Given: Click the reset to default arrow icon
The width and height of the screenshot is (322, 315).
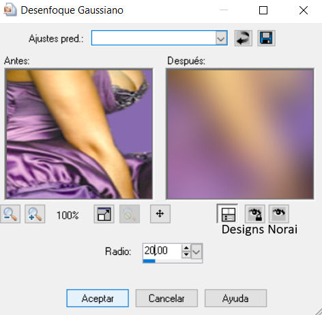Looking at the screenshot, I should (244, 38).
